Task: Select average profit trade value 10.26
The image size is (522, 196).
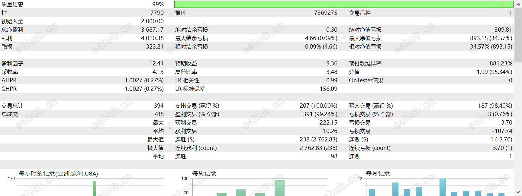Action: click(x=330, y=131)
